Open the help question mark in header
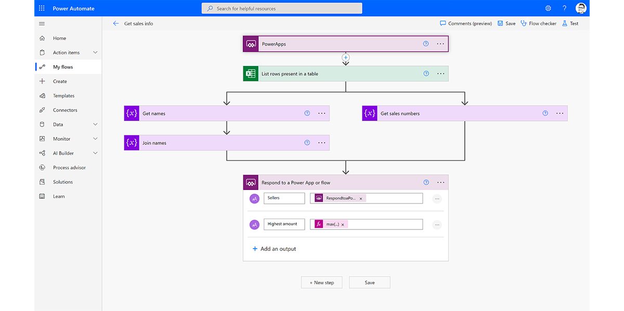Viewport: 624px width, 311px height. click(x=565, y=8)
